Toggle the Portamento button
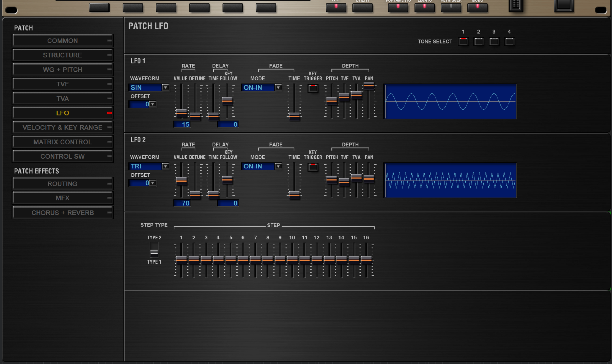 pyautogui.click(x=398, y=7)
